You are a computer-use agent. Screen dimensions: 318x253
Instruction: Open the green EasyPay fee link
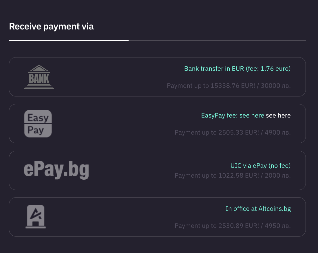[233, 116]
